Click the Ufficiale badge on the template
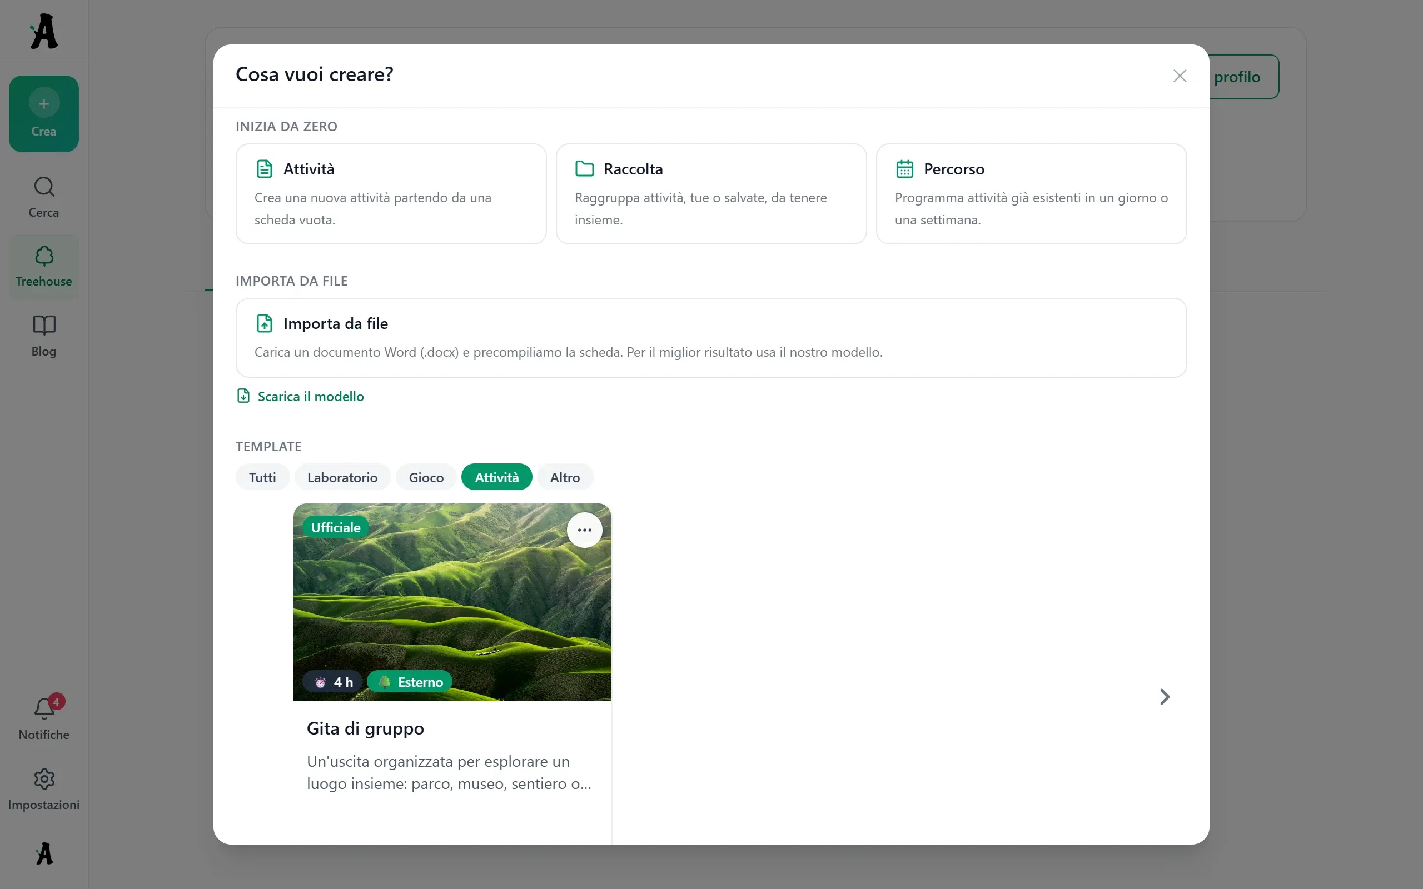 pos(336,527)
